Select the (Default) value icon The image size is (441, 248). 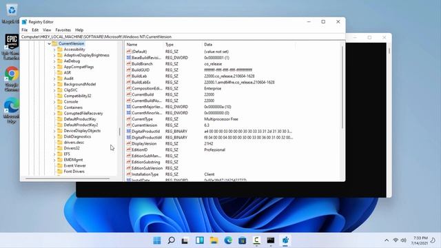129,52
